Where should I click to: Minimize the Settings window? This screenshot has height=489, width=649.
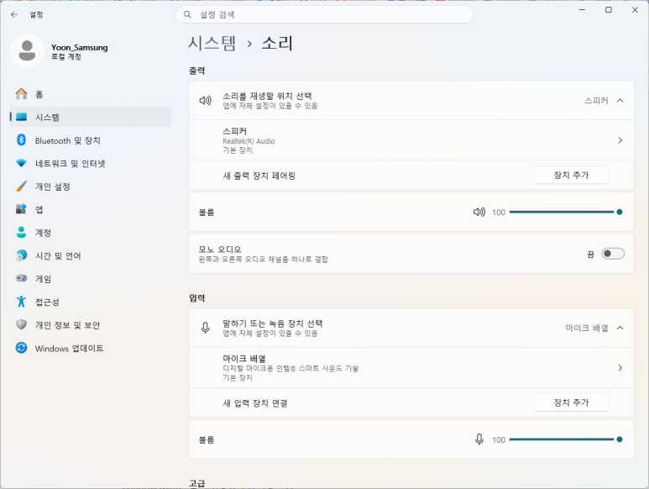tap(582, 9)
